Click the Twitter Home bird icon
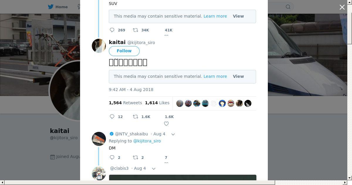The width and height of the screenshot is (352, 185). pyautogui.click(x=51, y=7)
